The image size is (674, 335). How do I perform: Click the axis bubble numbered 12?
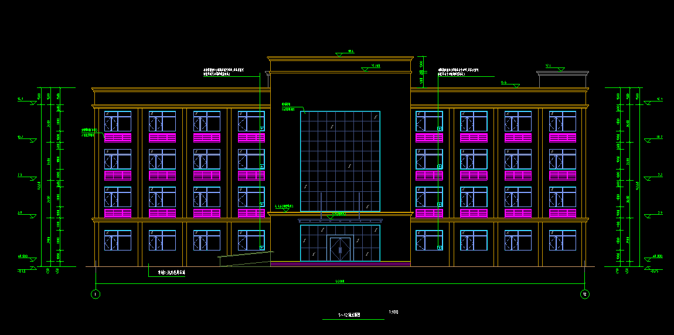click(584, 293)
